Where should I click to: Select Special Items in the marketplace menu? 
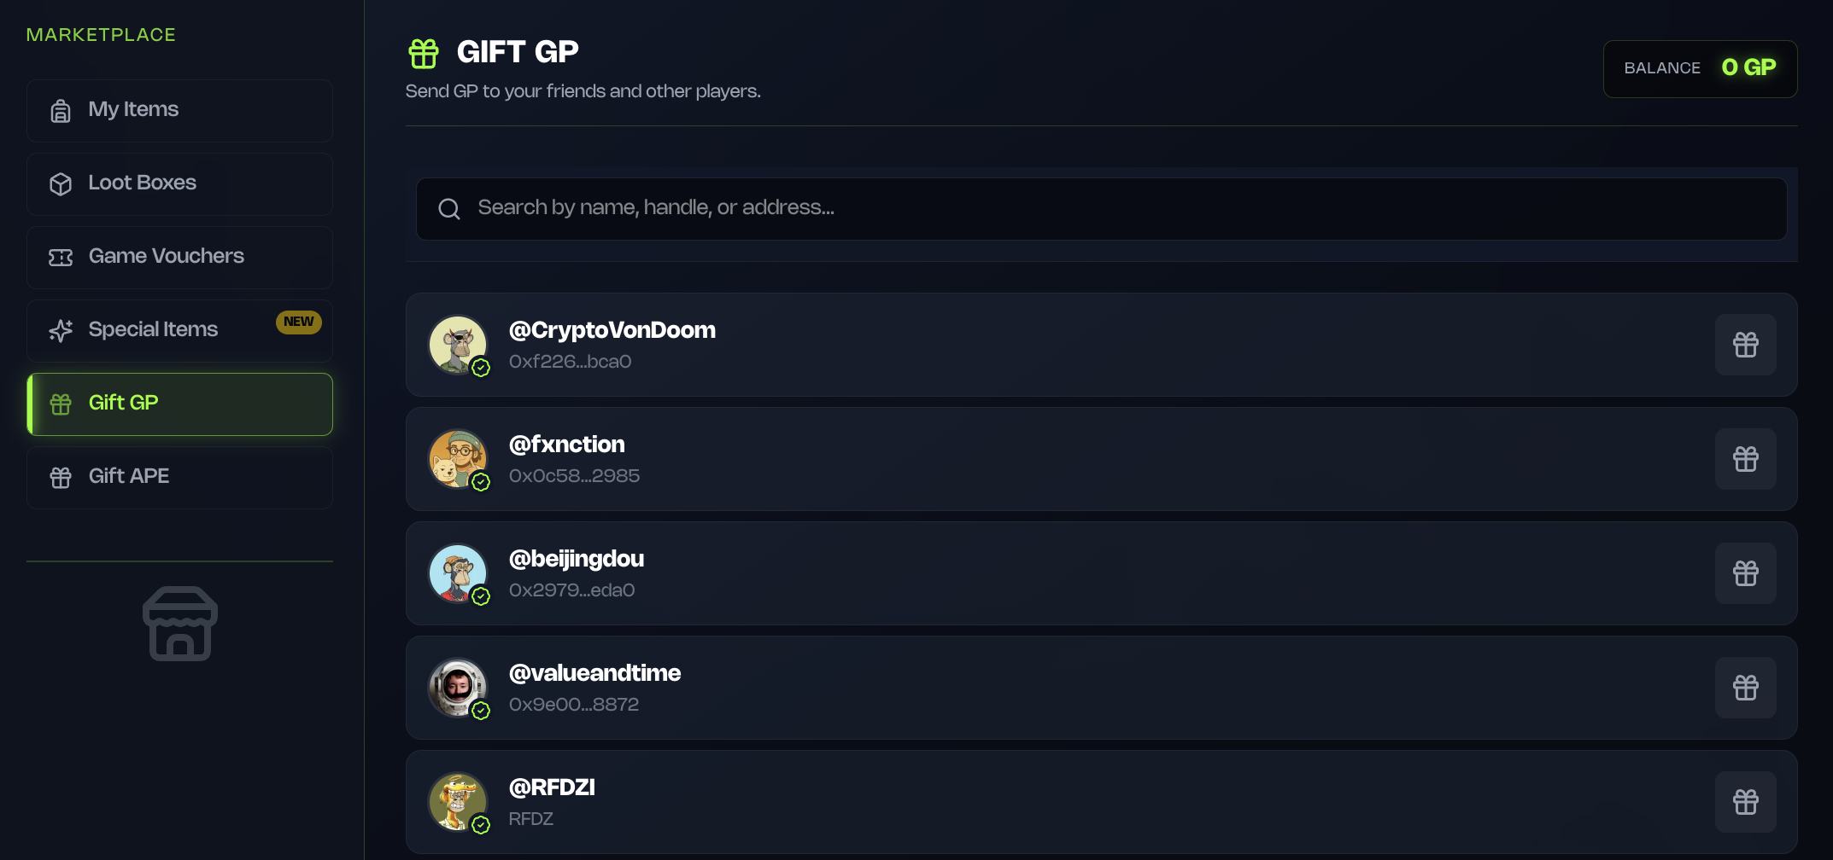pyautogui.click(x=154, y=330)
